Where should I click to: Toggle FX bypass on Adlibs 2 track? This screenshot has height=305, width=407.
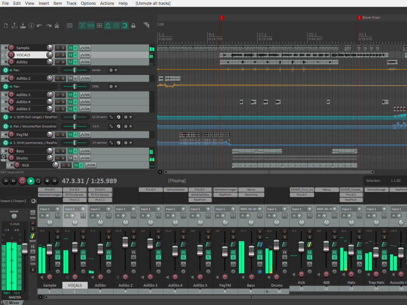pos(75,78)
